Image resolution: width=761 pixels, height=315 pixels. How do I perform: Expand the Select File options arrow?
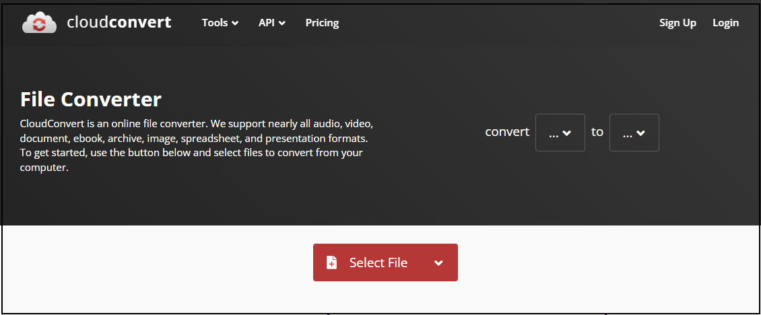[x=438, y=263]
